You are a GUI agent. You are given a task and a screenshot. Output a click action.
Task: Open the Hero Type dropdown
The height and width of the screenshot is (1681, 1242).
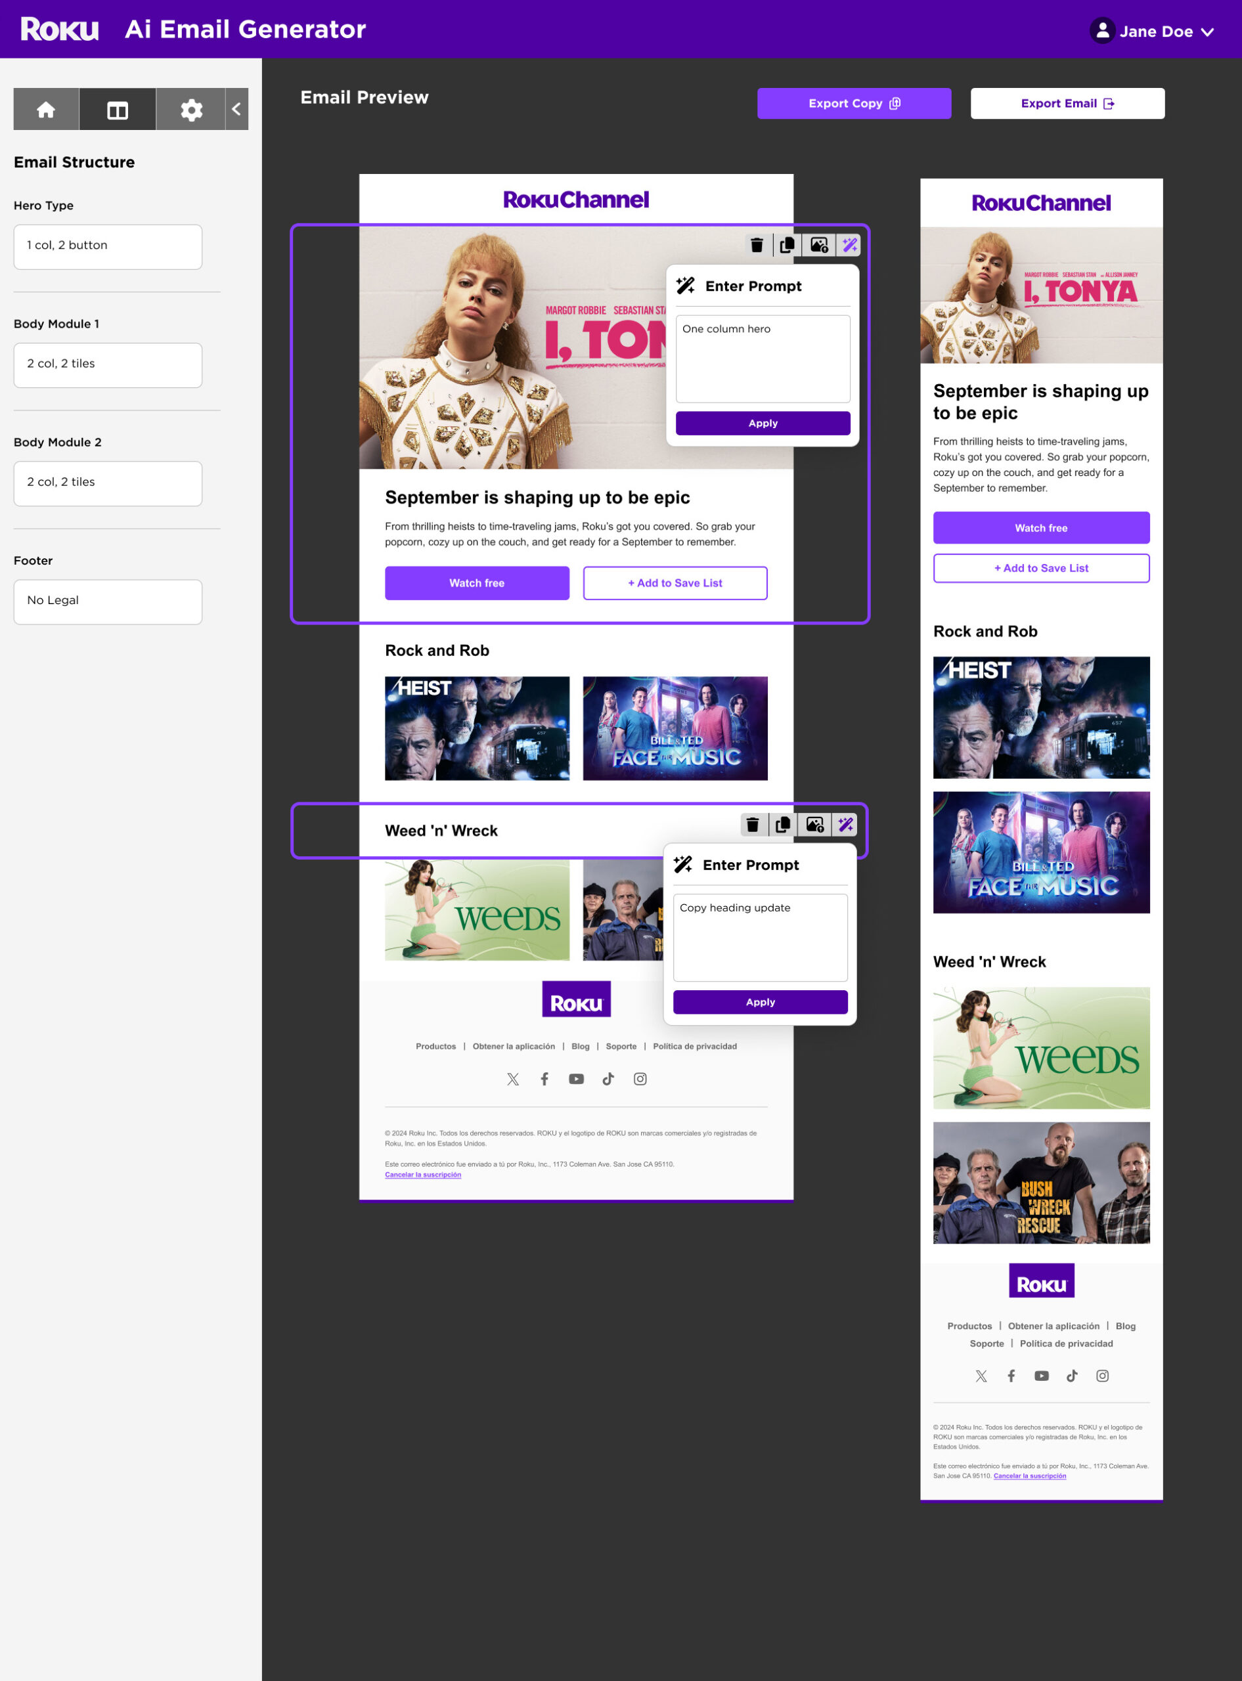108,246
